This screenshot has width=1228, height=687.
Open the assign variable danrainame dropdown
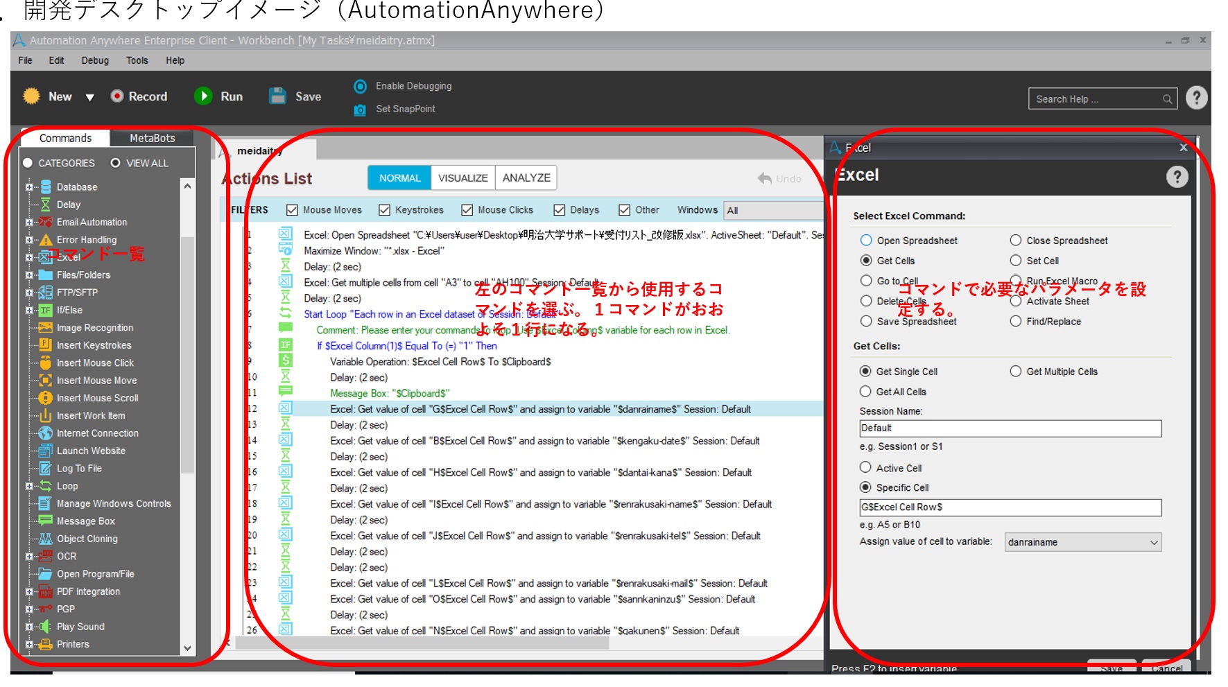tap(1153, 543)
